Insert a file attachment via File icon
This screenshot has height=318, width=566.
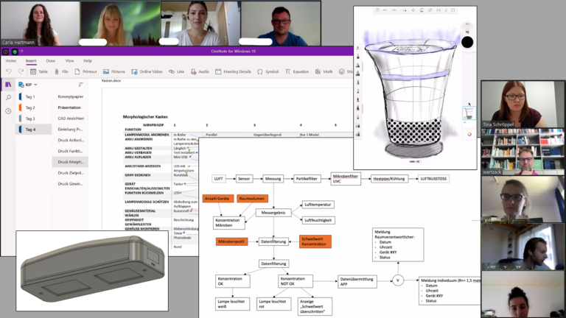(x=57, y=71)
